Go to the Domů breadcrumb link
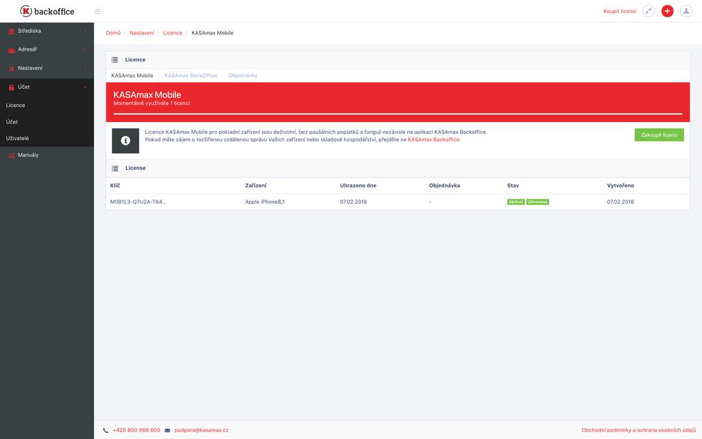Screen dimensions: 702x439 click(x=113, y=33)
